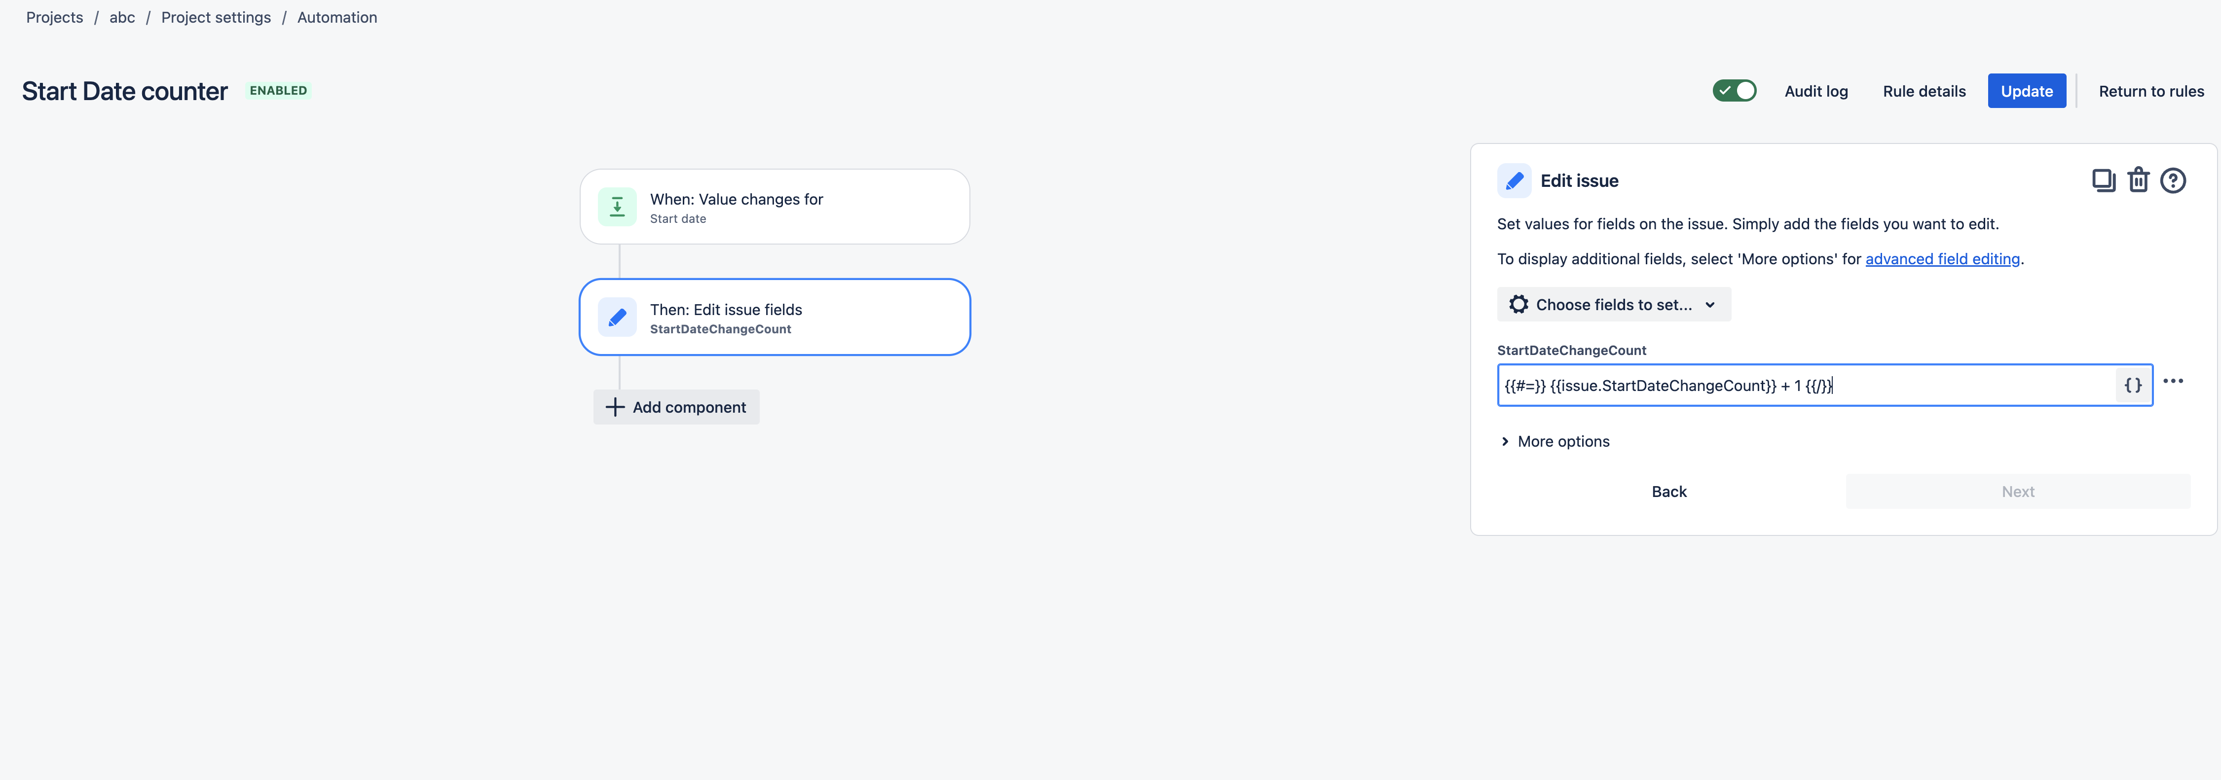Go to Project settings breadcrumb
Screen dimensions: 2221x780
click(216, 17)
